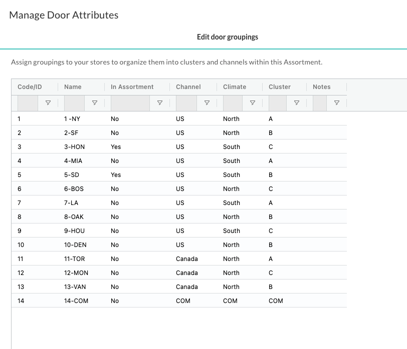
Task: Open the filter for the Cluster column
Action: click(x=297, y=103)
